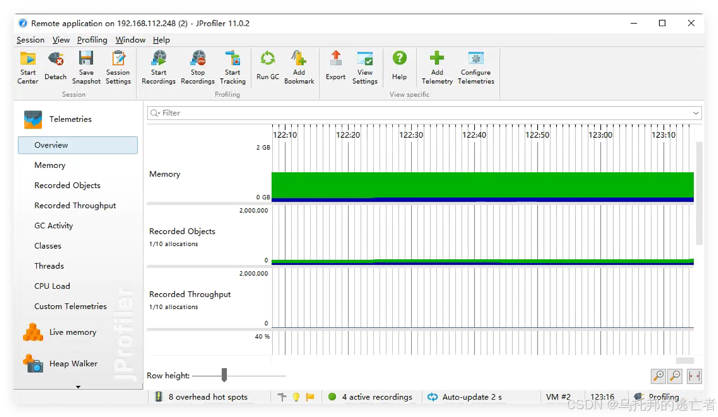Click '8 overhead hot spots' status text

click(208, 397)
